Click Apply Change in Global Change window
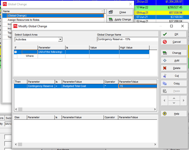This screenshot has height=150, width=189. [x=120, y=20]
